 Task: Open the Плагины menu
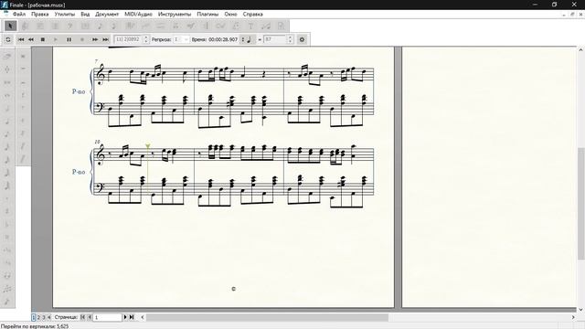(x=207, y=15)
